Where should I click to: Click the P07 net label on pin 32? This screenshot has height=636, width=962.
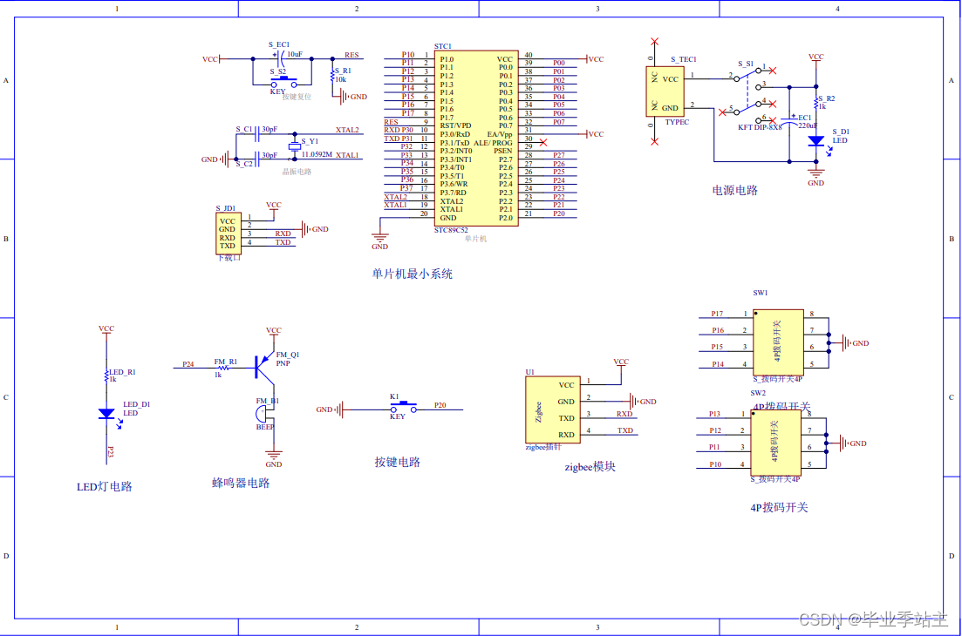pos(558,122)
